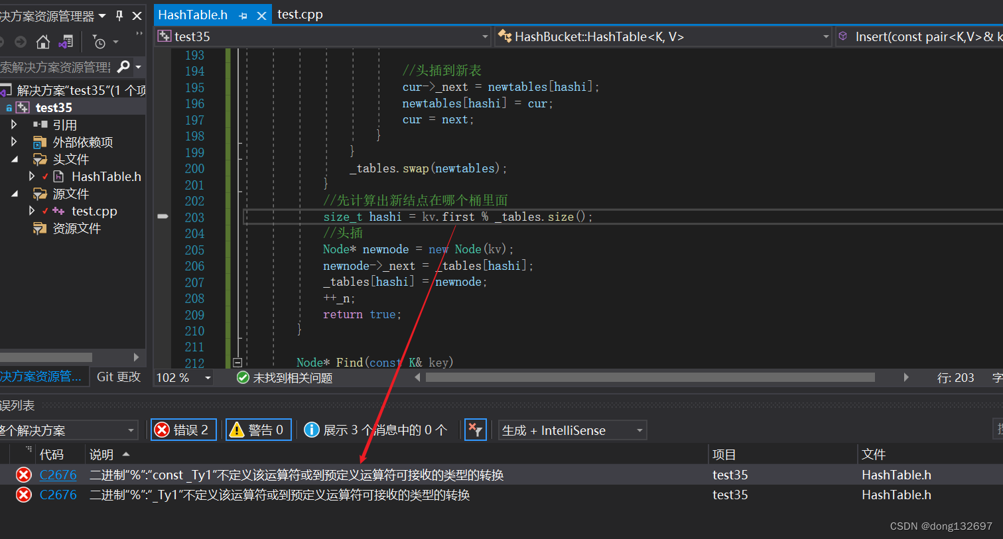
Task: Open search options dropdown in Solution Explorer
Action: tap(138, 67)
